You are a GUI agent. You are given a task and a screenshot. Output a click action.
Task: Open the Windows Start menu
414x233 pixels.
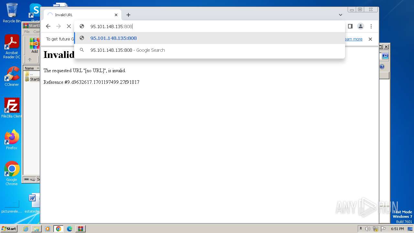tap(9, 228)
